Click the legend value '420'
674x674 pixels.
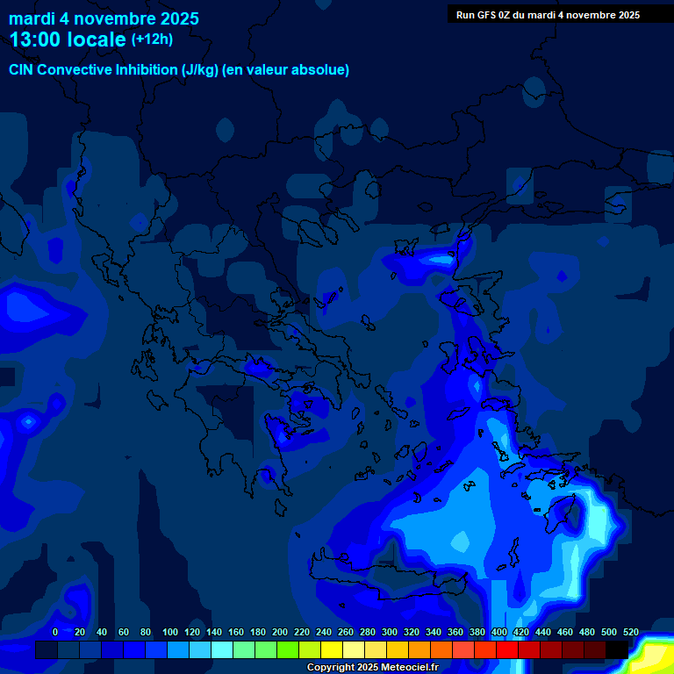tap(521, 632)
